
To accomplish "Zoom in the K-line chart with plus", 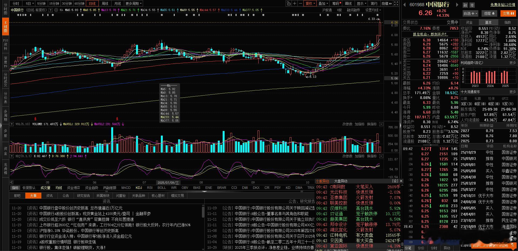I will tap(295, 3).
